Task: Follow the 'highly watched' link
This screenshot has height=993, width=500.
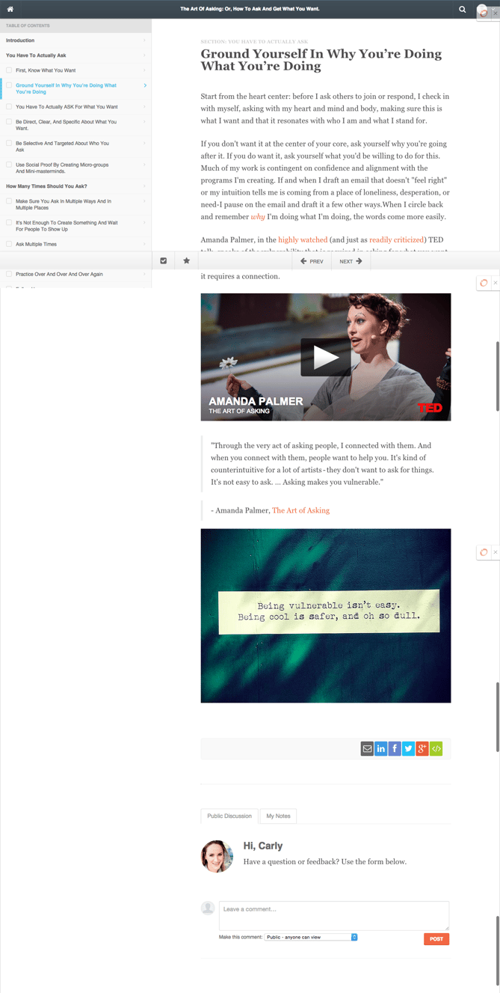Action: pos(303,239)
